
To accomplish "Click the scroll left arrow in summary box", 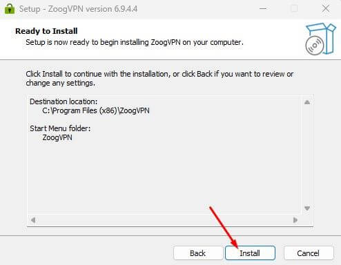I will click(33, 220).
